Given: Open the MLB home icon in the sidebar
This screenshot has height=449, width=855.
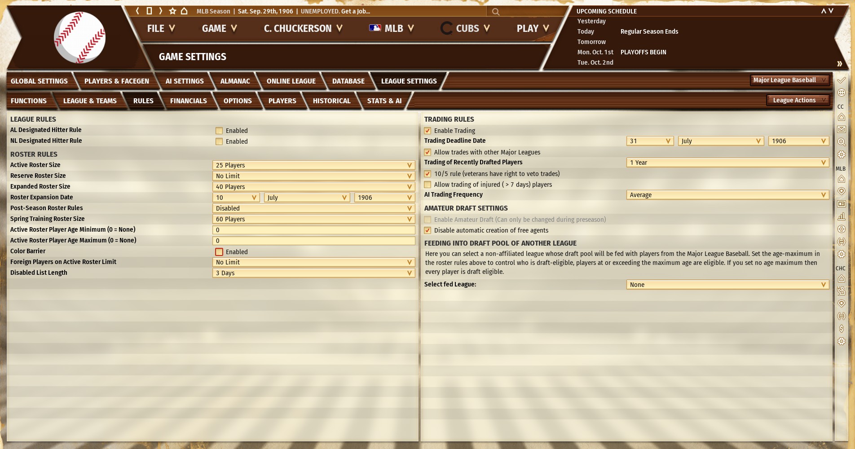Looking at the screenshot, I should [842, 179].
